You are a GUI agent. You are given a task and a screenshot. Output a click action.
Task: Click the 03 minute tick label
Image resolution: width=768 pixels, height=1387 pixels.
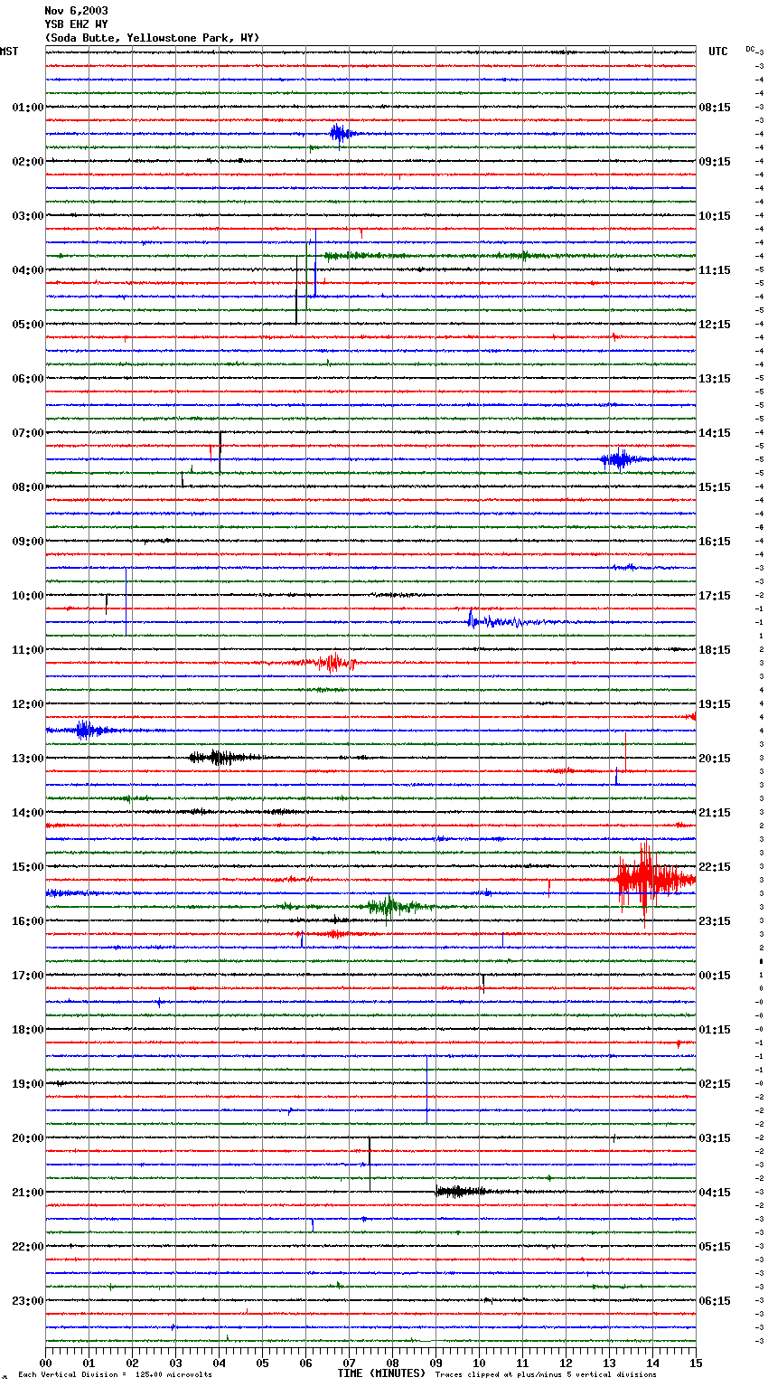click(x=175, y=1363)
